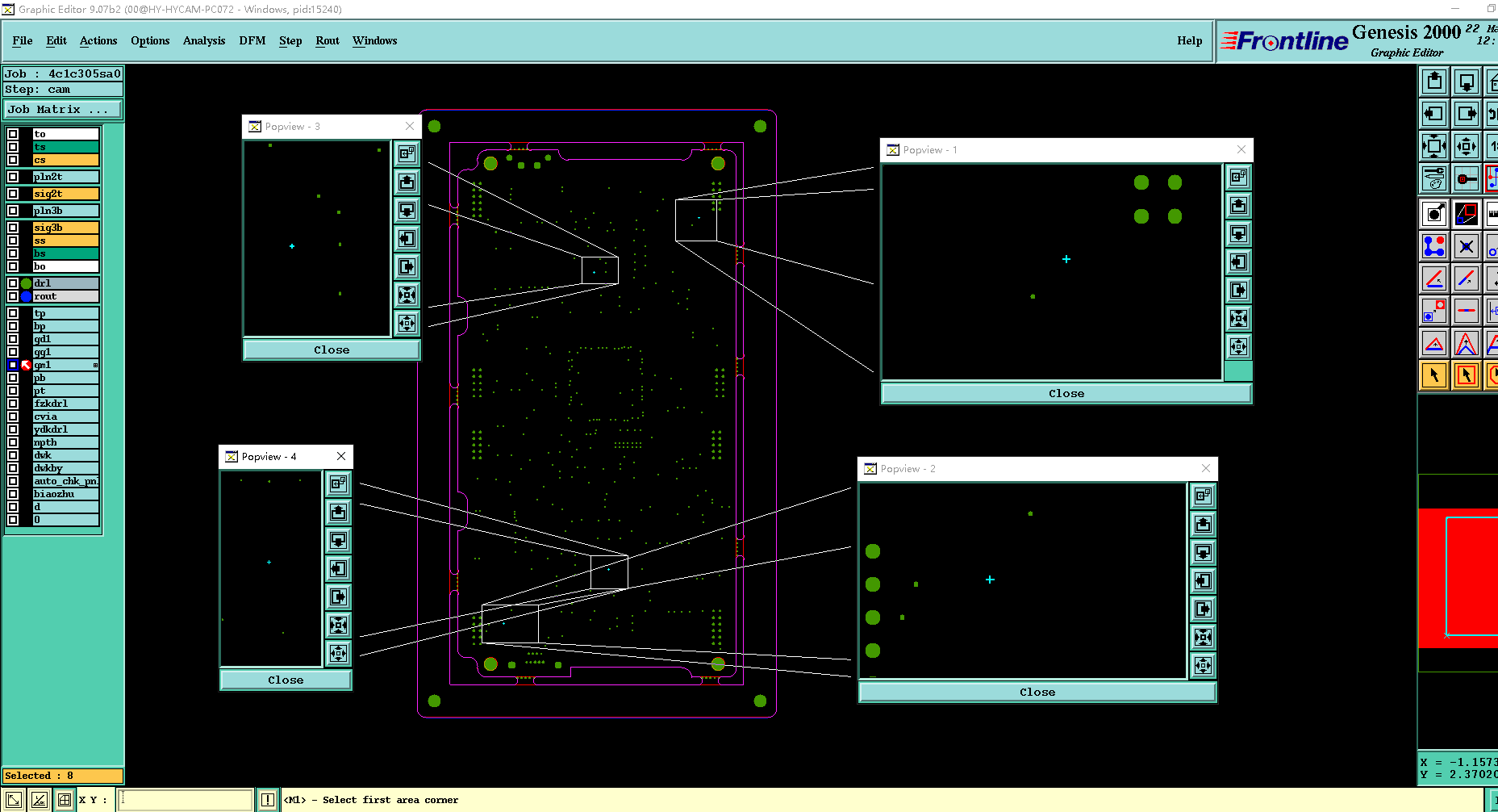Click the green color dot of layer drl

point(26,283)
